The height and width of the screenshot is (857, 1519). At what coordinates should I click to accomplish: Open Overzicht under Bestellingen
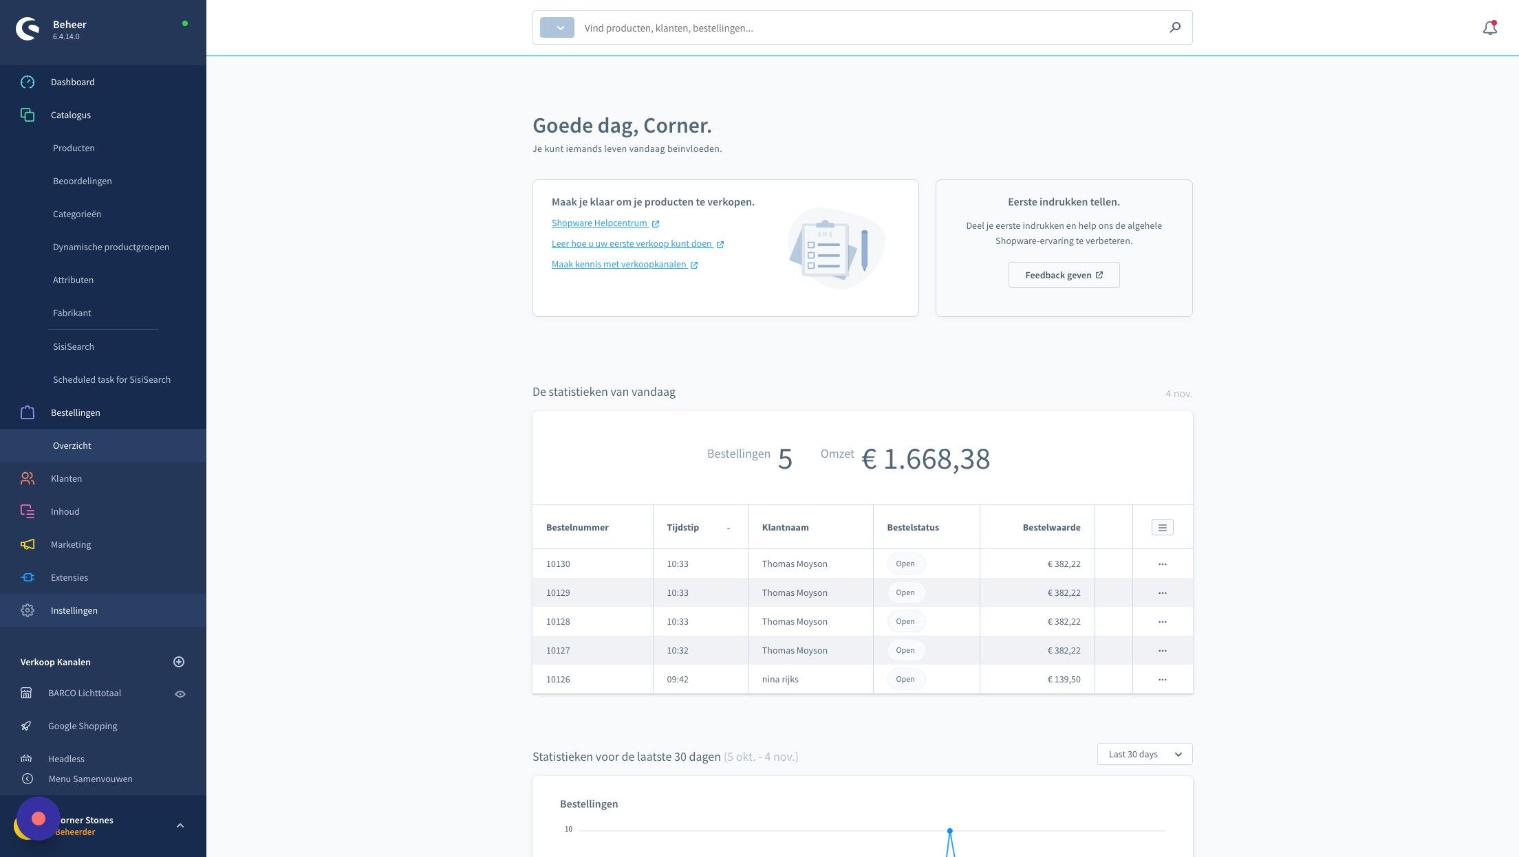point(72,445)
